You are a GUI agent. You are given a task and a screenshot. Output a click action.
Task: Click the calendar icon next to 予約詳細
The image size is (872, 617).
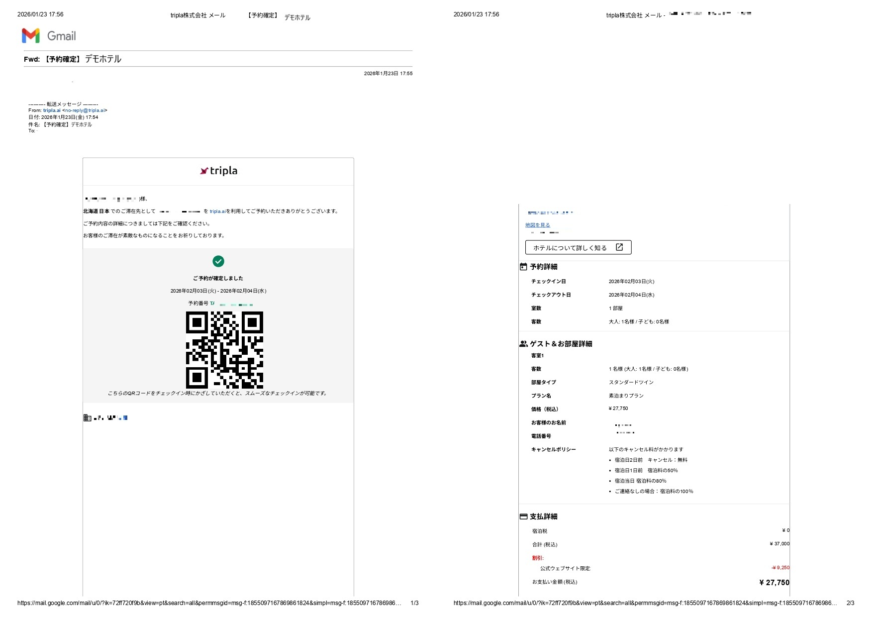coord(523,267)
